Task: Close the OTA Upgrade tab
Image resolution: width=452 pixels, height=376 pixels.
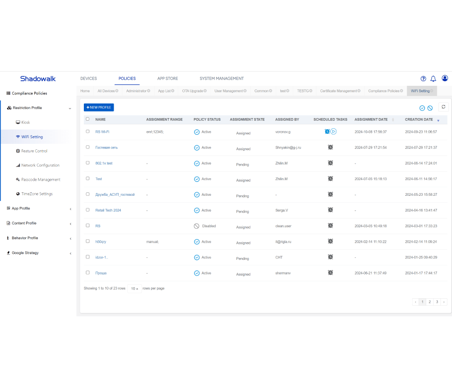Action: click(x=205, y=91)
